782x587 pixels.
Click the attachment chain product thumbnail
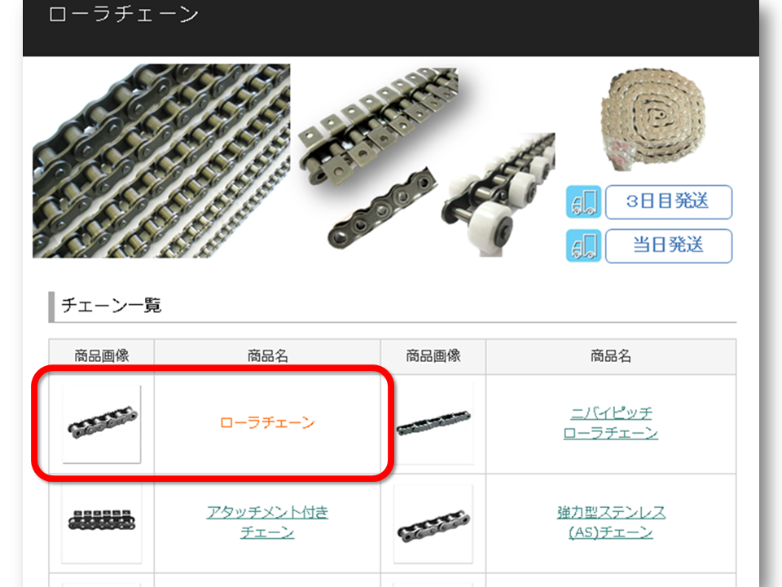[102, 523]
